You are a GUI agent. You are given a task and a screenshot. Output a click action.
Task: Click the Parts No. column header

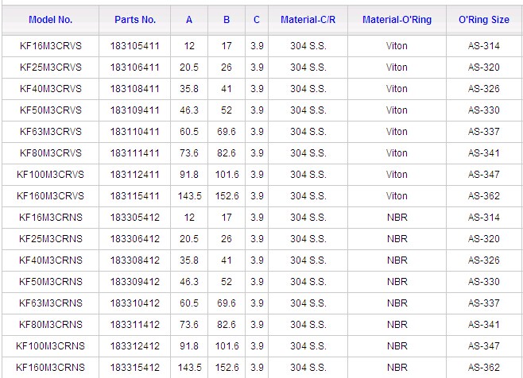pyautogui.click(x=135, y=19)
